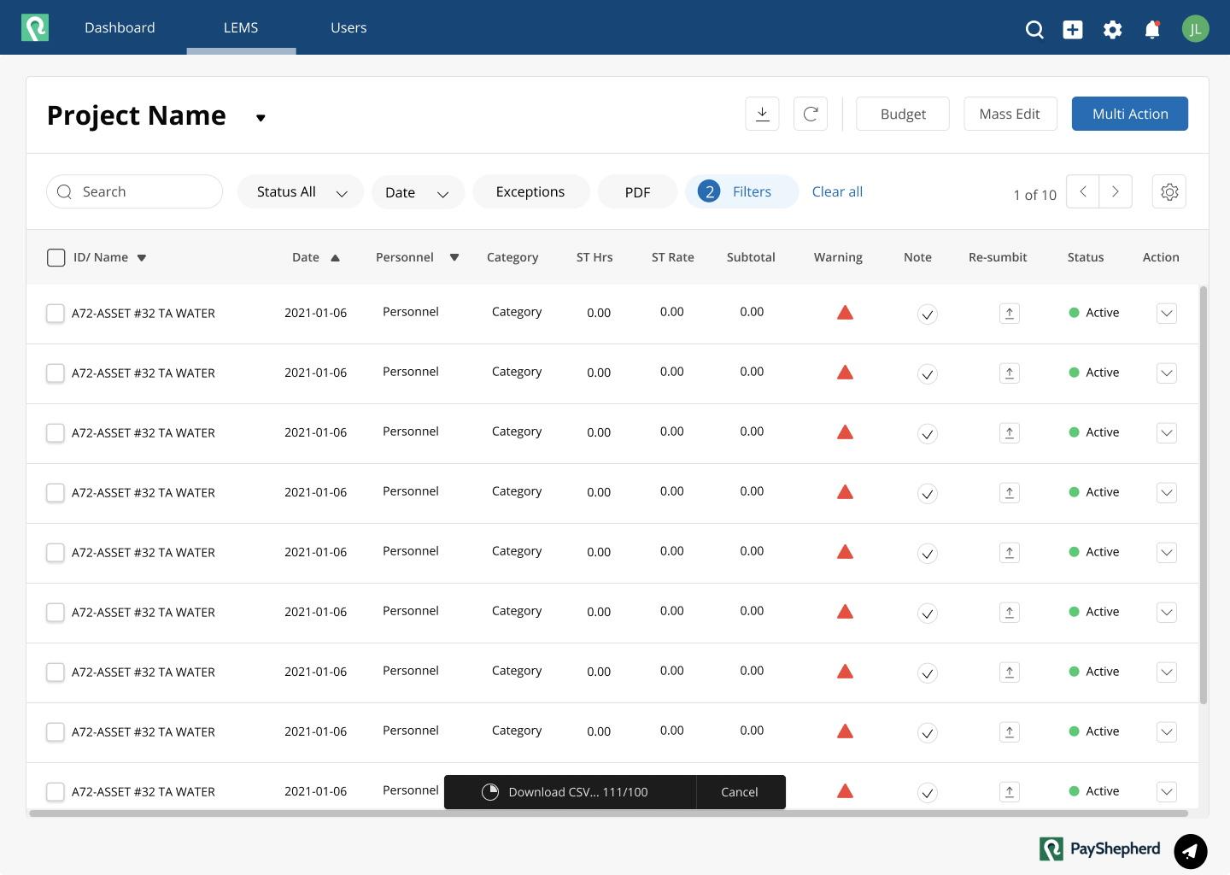Viewport: 1230px width, 875px height.
Task: Go to the next page arrow
Action: (x=1116, y=191)
